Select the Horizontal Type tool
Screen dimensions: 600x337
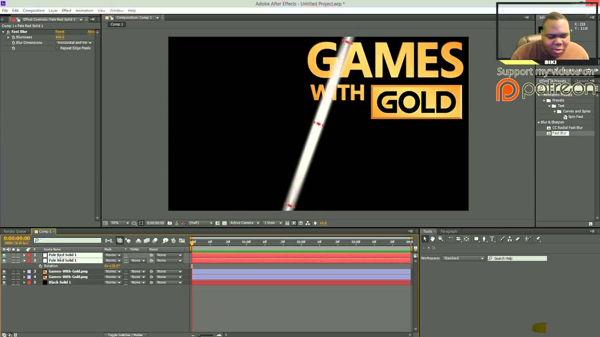[x=492, y=239]
